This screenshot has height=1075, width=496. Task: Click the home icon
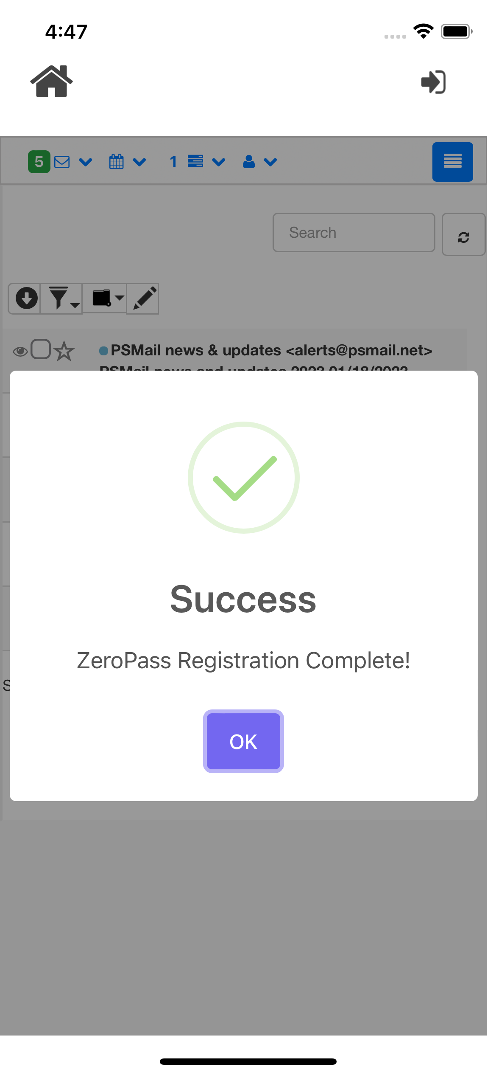tap(51, 82)
